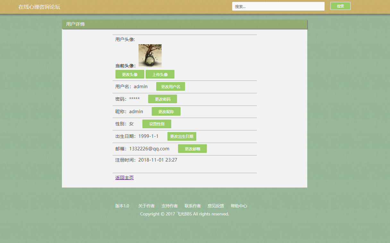Click inside the 搜索... search input field
390x243 pixels.
[x=278, y=6]
